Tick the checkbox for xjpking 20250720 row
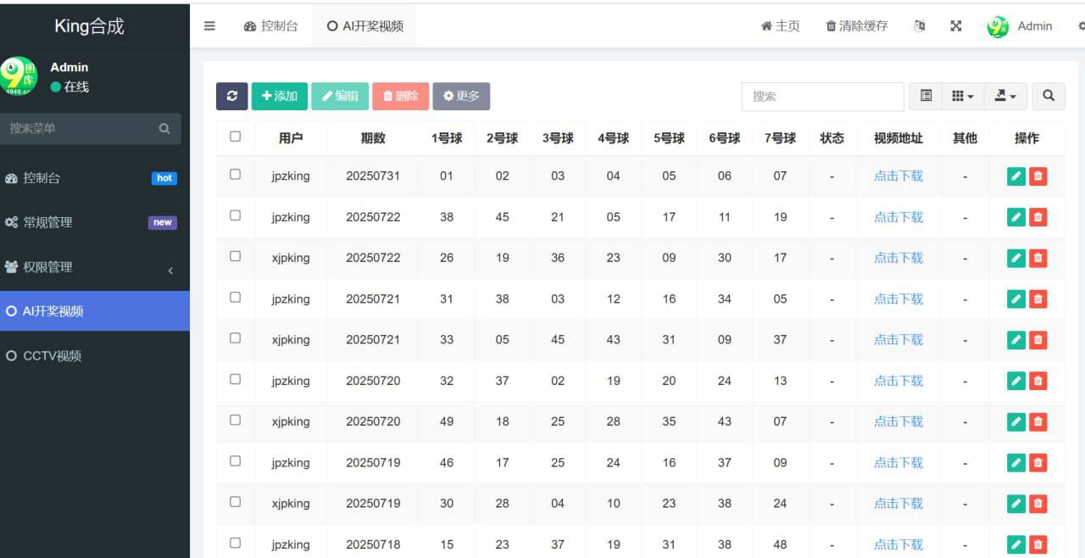The height and width of the screenshot is (558, 1085). [236, 420]
